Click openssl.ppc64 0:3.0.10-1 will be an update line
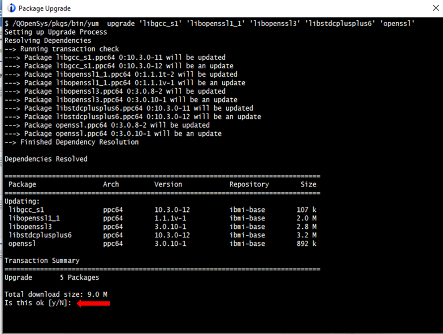The width and height of the screenshot is (443, 334). tap(113, 134)
